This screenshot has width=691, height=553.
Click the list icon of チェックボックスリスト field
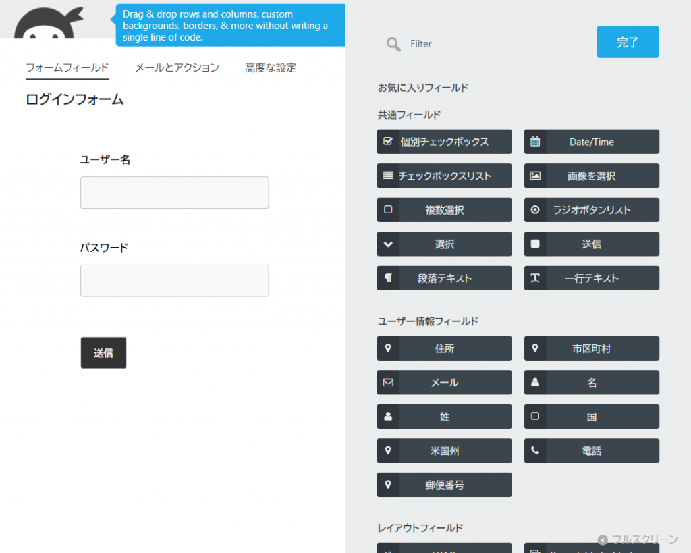[x=388, y=176]
